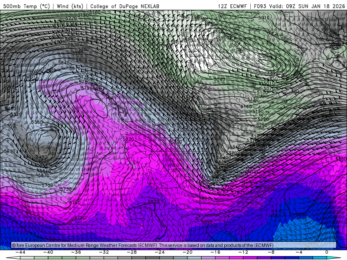Click the 'Wind (kts)' header label

pyautogui.click(x=70, y=6)
